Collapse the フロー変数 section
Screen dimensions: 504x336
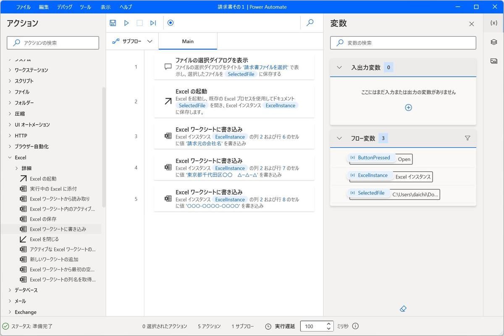coord(339,138)
